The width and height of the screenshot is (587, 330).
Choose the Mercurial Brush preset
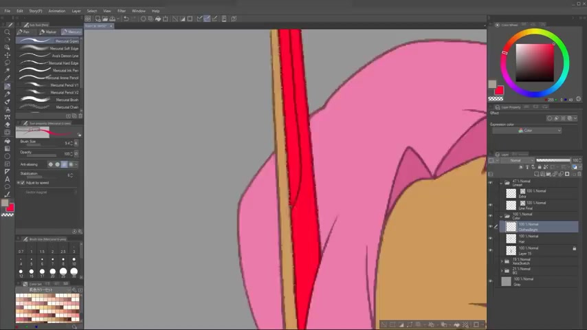point(49,100)
